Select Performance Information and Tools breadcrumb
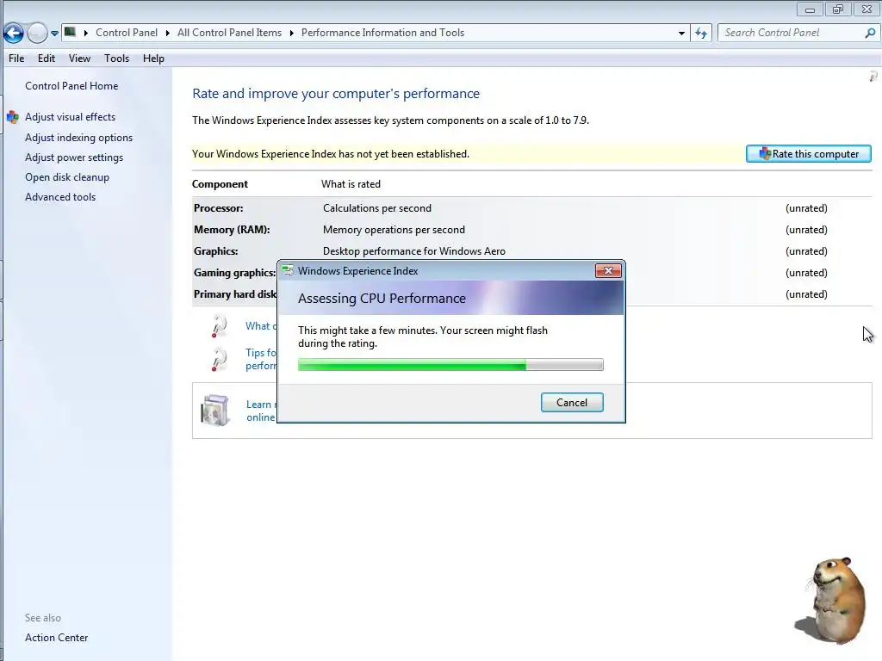Image resolution: width=882 pixels, height=661 pixels. point(383,33)
